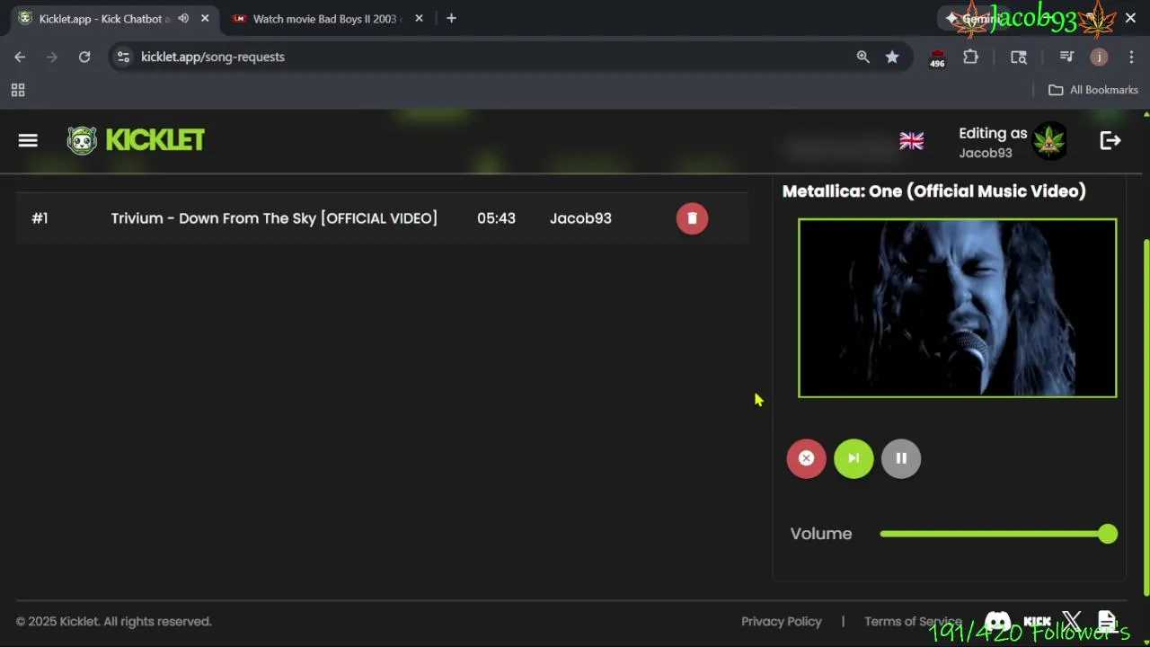Pause the current song
The width and height of the screenshot is (1150, 647).
901,458
